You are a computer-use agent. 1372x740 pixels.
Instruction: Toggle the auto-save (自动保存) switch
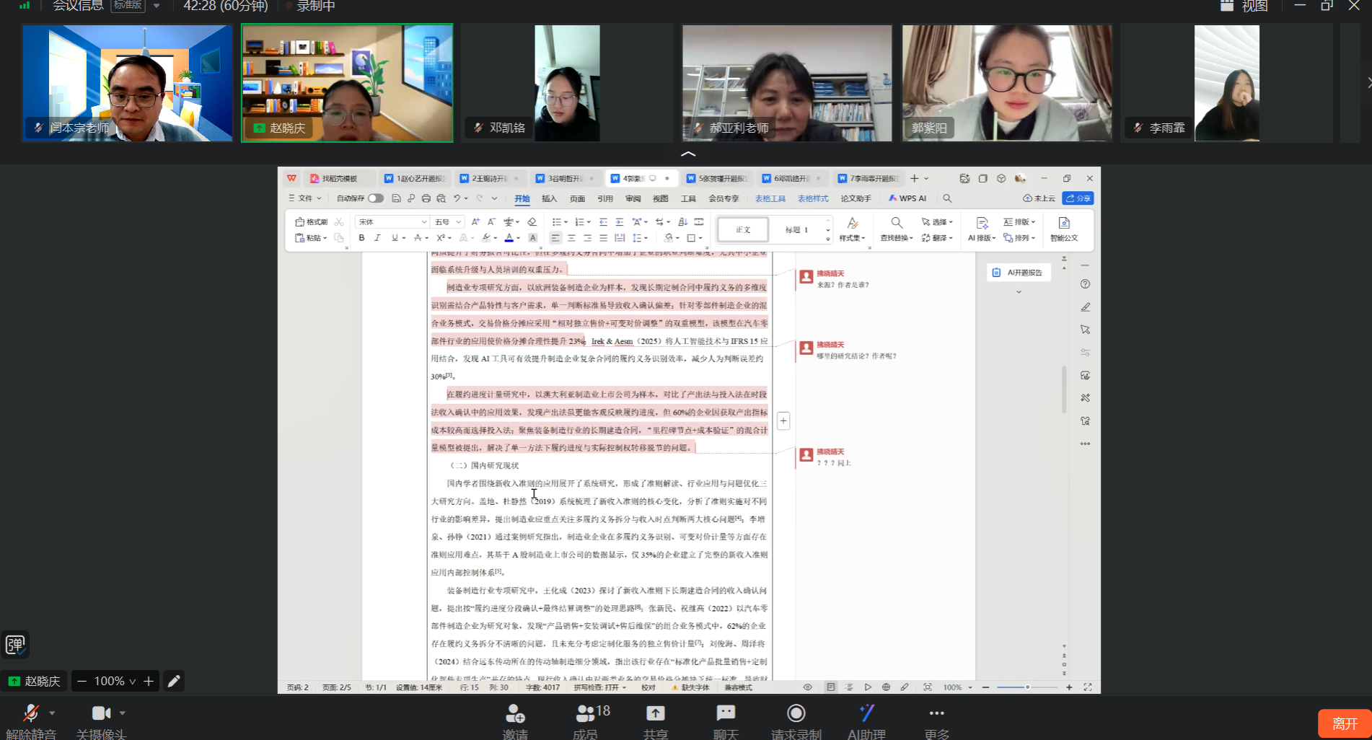coord(375,198)
